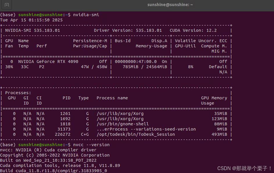Image resolution: width=274 pixels, height=173 pixels.
Task: Click GPU name NVIDIA GeForce RTX 4090
Action: 48,62
